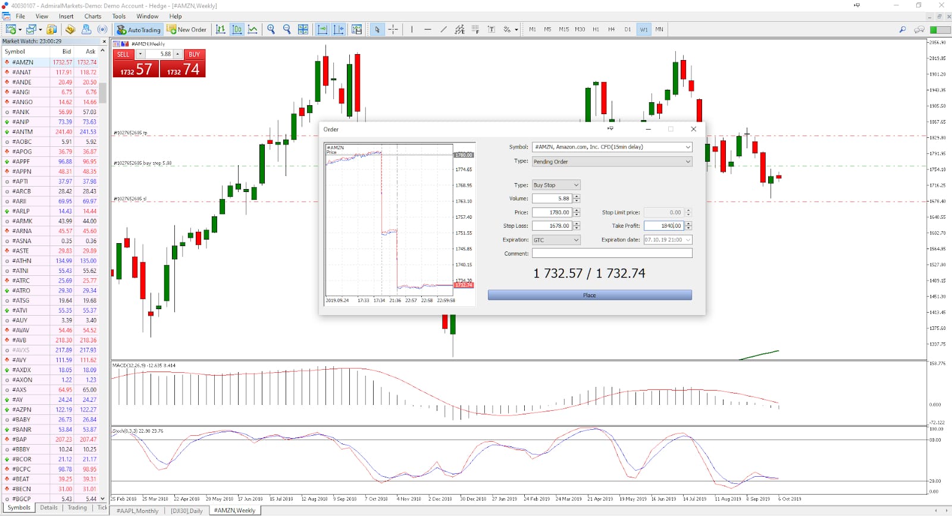Tile windows icon in toolbar

pos(303,29)
